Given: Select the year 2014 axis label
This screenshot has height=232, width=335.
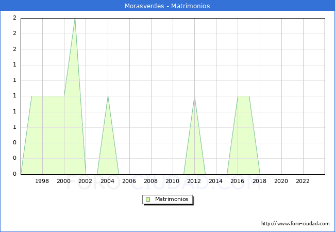Looking at the screenshot, I should pyautogui.click(x=216, y=181).
